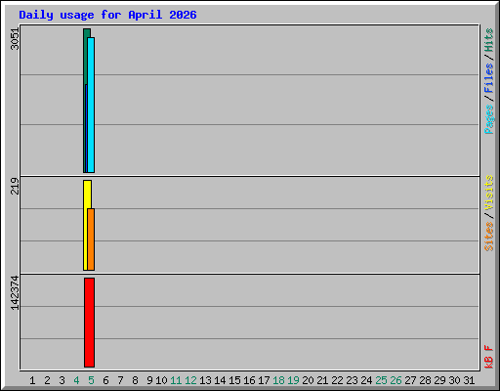Click day label 6 on the x-axis

click(105, 380)
